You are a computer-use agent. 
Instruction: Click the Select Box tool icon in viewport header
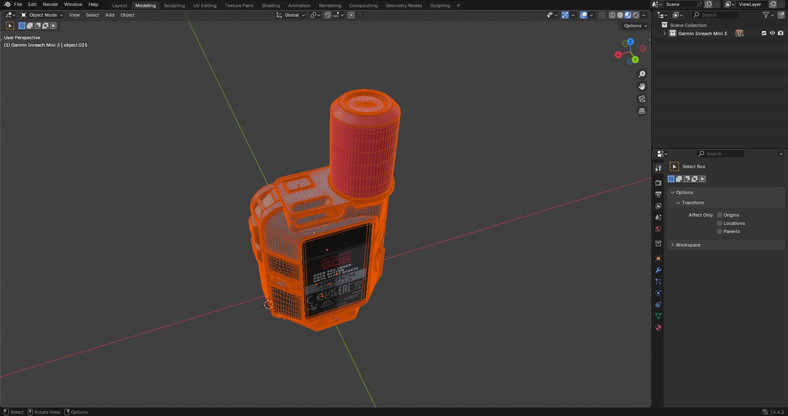tap(10, 26)
